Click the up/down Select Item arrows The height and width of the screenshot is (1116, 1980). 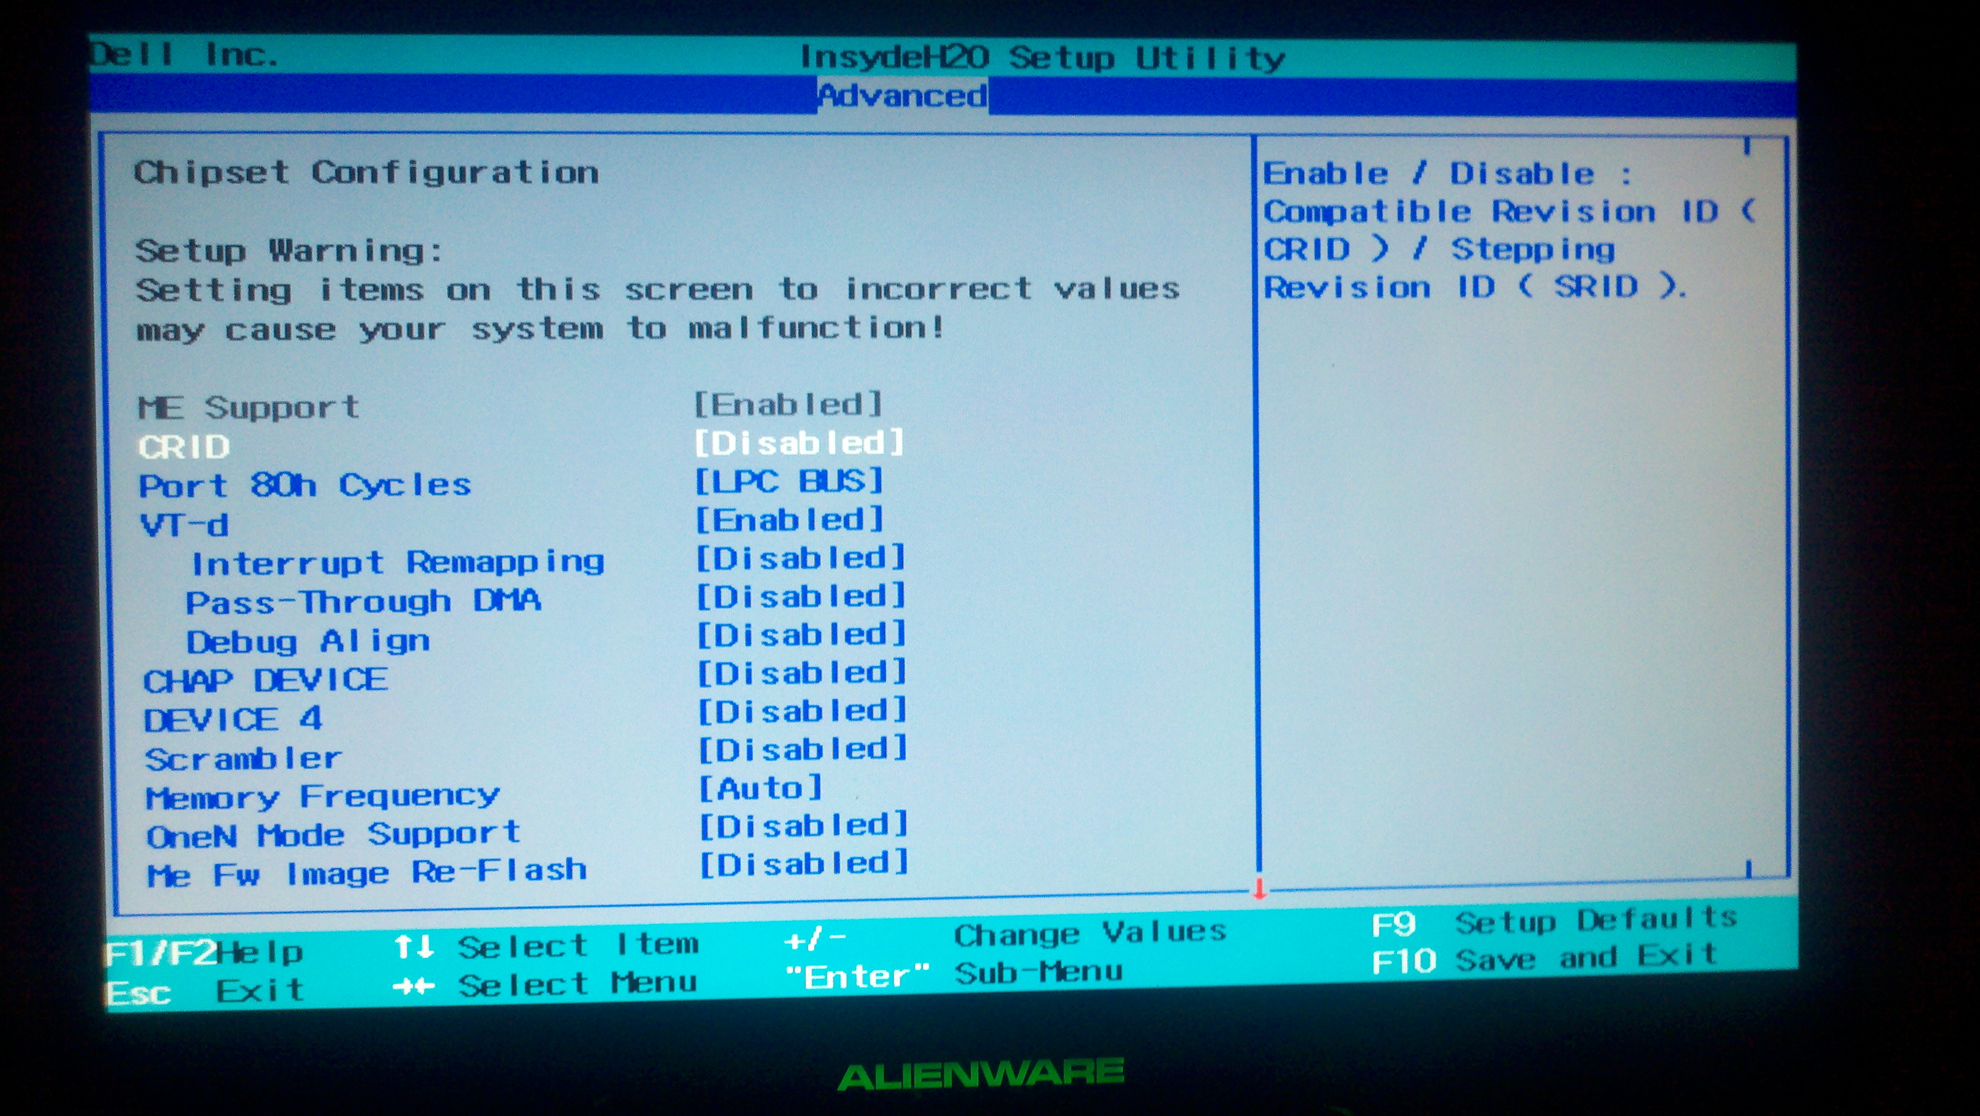tap(415, 947)
